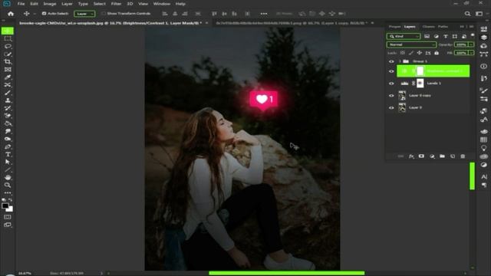The image size is (491, 276).
Task: Open the Normal blend mode dropdown
Action: tap(411, 44)
